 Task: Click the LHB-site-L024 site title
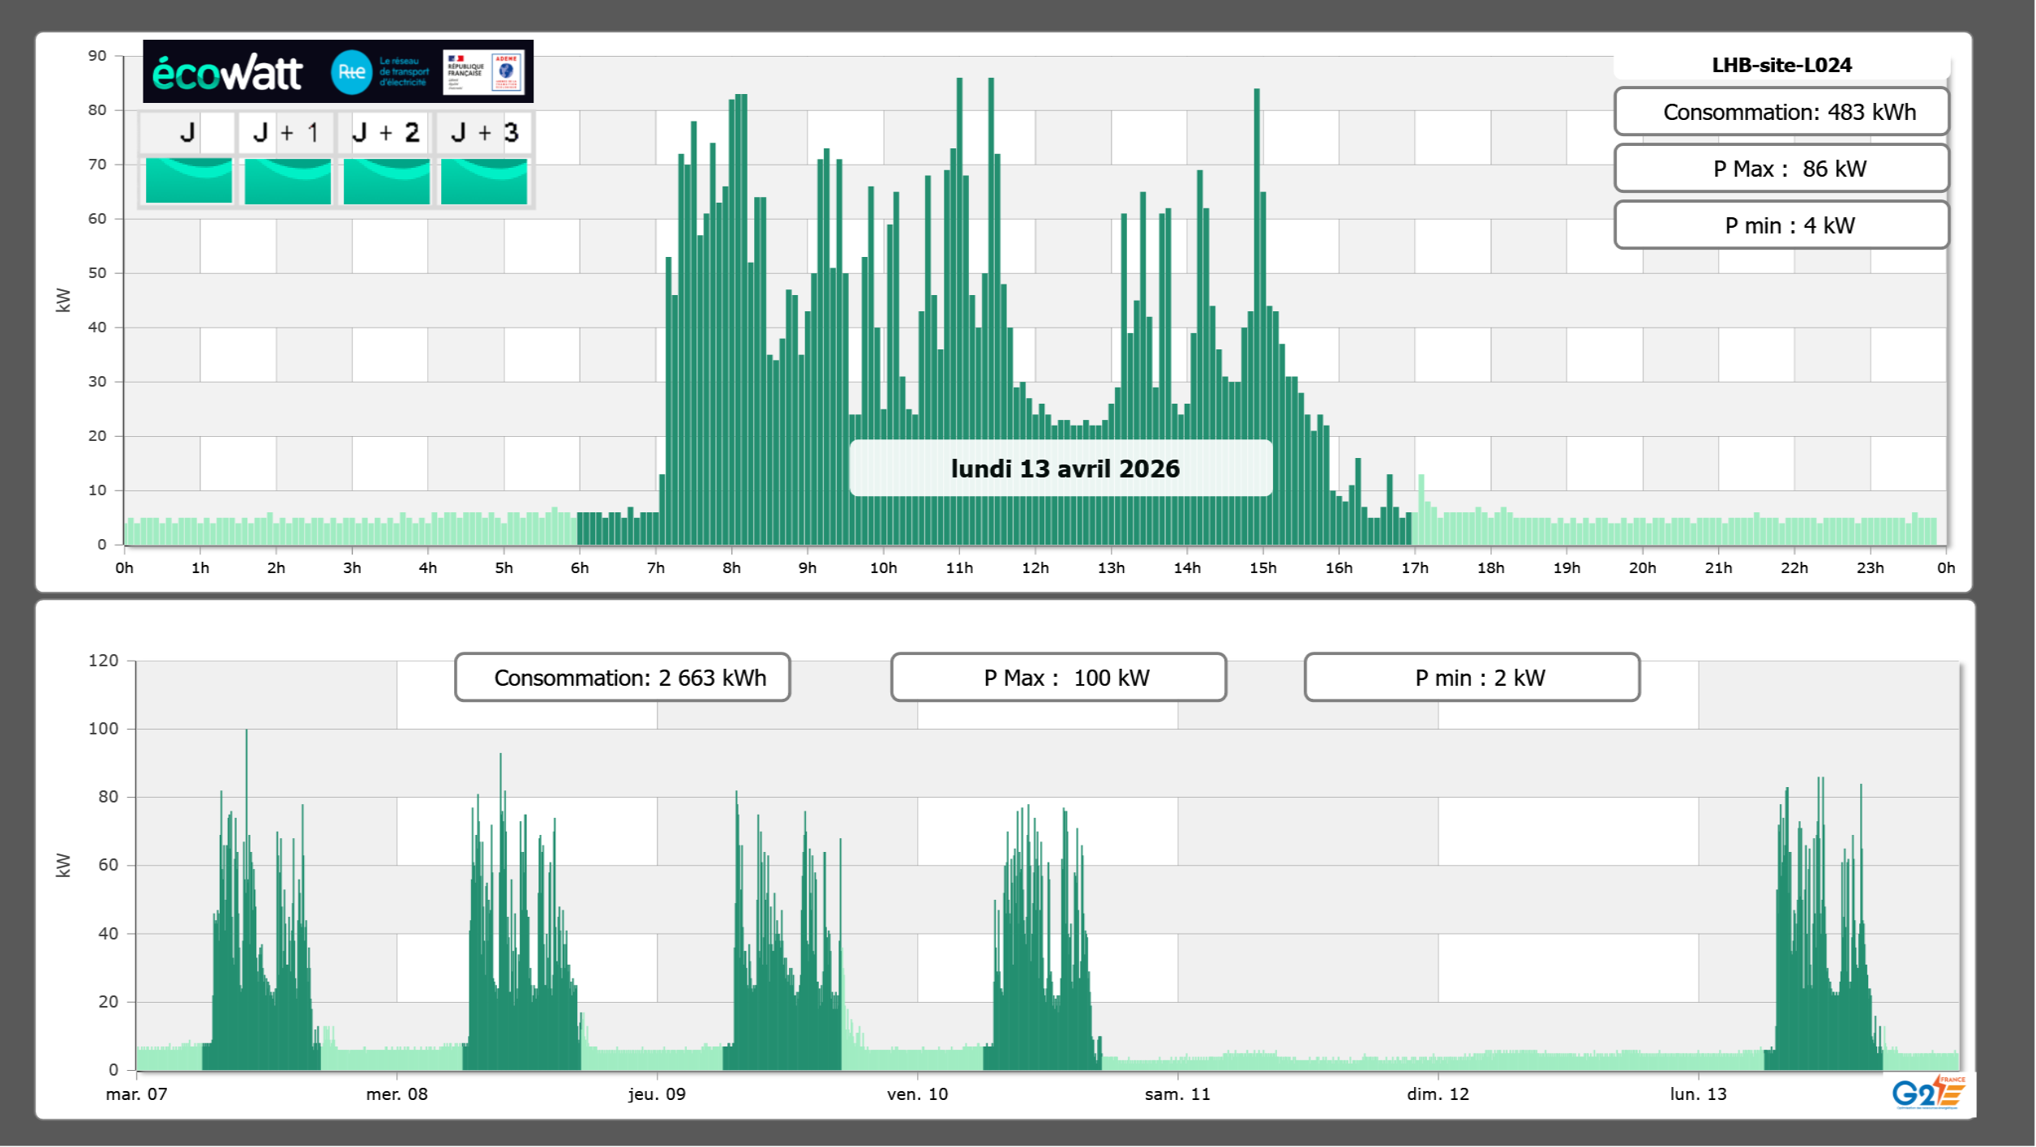(x=1781, y=65)
